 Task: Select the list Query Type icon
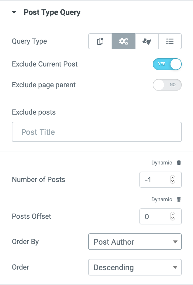[x=170, y=41]
